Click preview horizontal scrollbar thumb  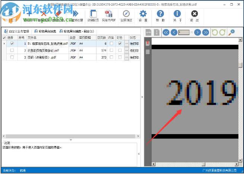tap(203, 164)
